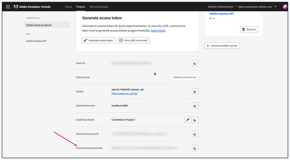
Task: Select the localhost:6000 domain text
Action: pyautogui.click(x=119, y=106)
